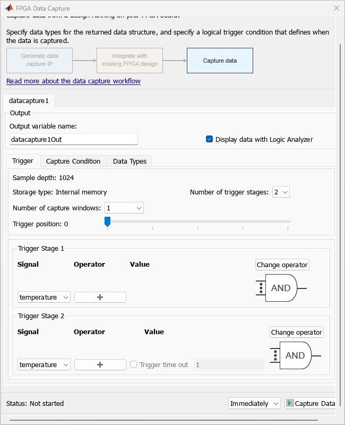
Task: Open Trigger Stage 1 temperature signal dropdown
Action: (x=44, y=297)
